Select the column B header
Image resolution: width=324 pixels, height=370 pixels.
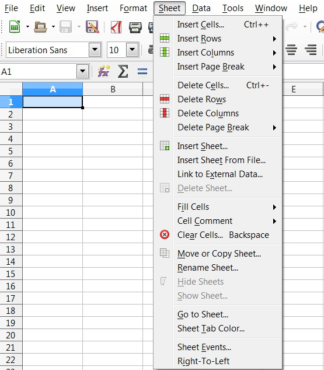[113, 89]
